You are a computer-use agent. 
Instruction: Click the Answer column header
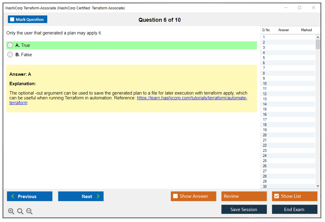283,30
